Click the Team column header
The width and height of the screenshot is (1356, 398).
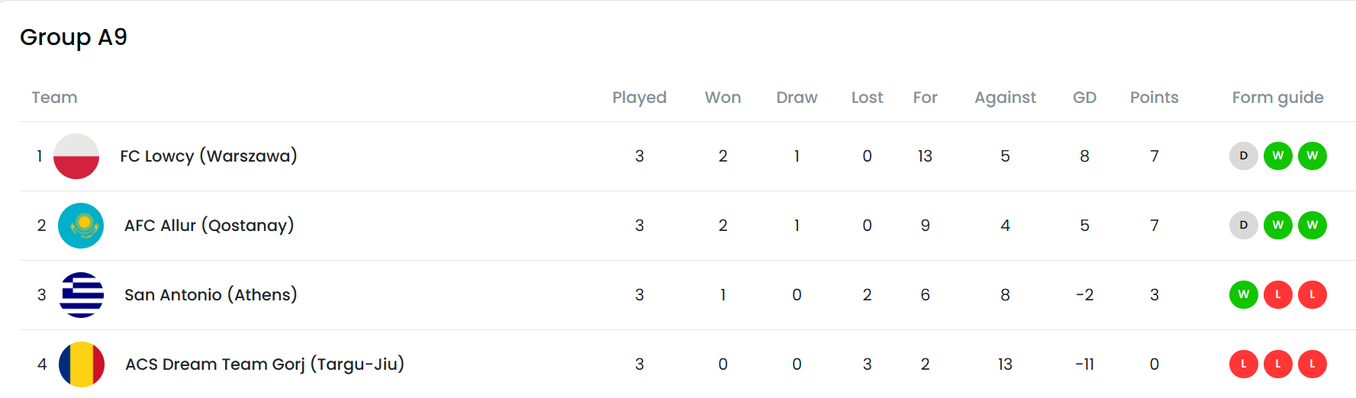click(54, 98)
